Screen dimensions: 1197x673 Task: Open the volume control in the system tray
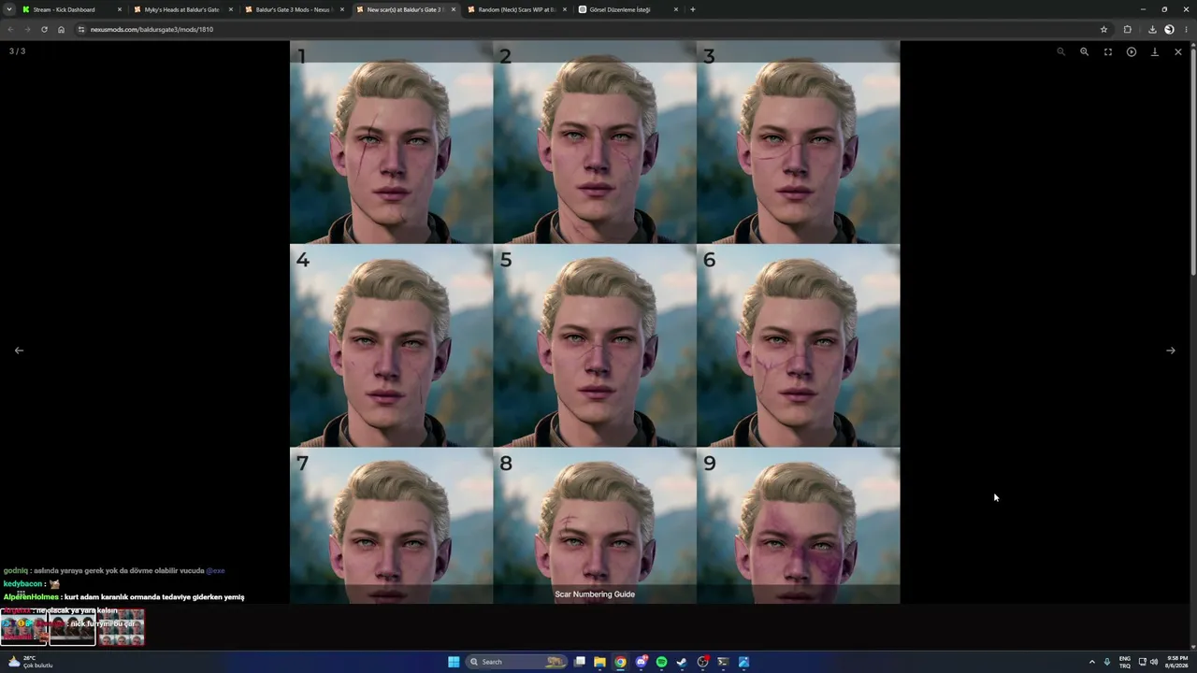click(1153, 662)
